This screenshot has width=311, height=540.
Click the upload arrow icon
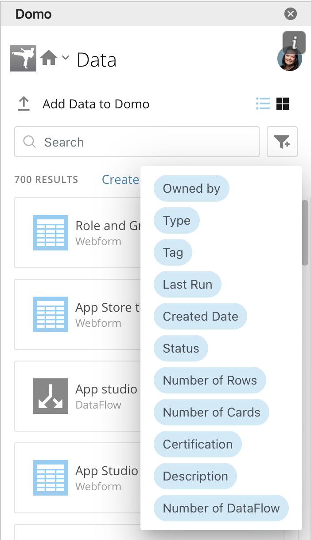pyautogui.click(x=23, y=104)
